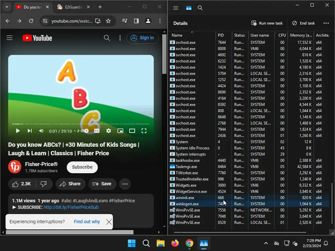Viewport: 335px width, 251px height.
Task: Select TrustedInstaller.exe in the process list
Action: (250, 179)
